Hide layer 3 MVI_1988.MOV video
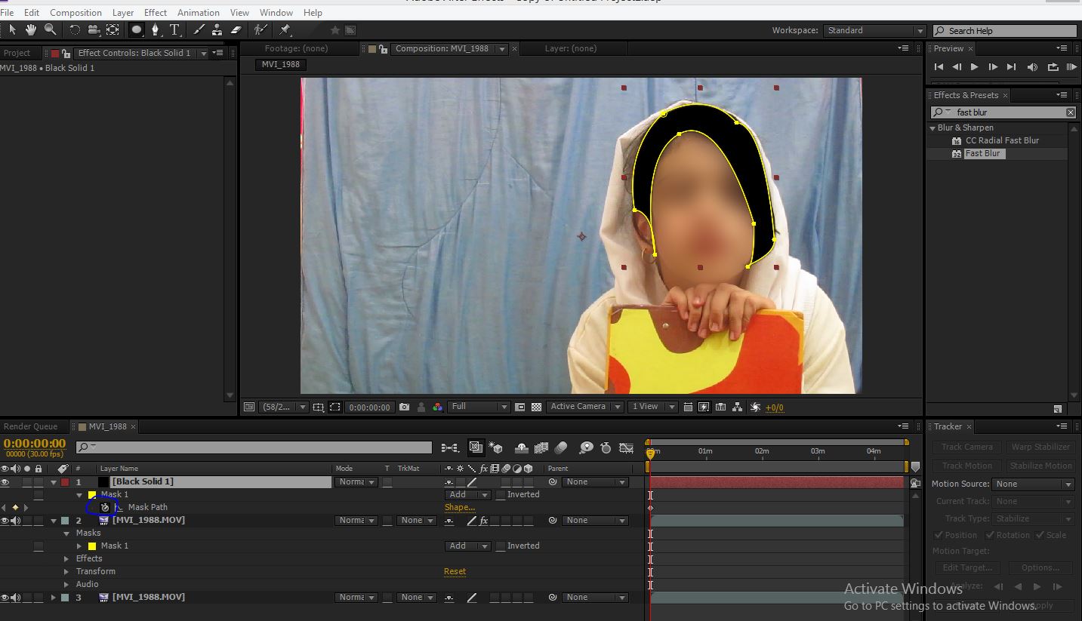1082x621 pixels. click(5, 597)
